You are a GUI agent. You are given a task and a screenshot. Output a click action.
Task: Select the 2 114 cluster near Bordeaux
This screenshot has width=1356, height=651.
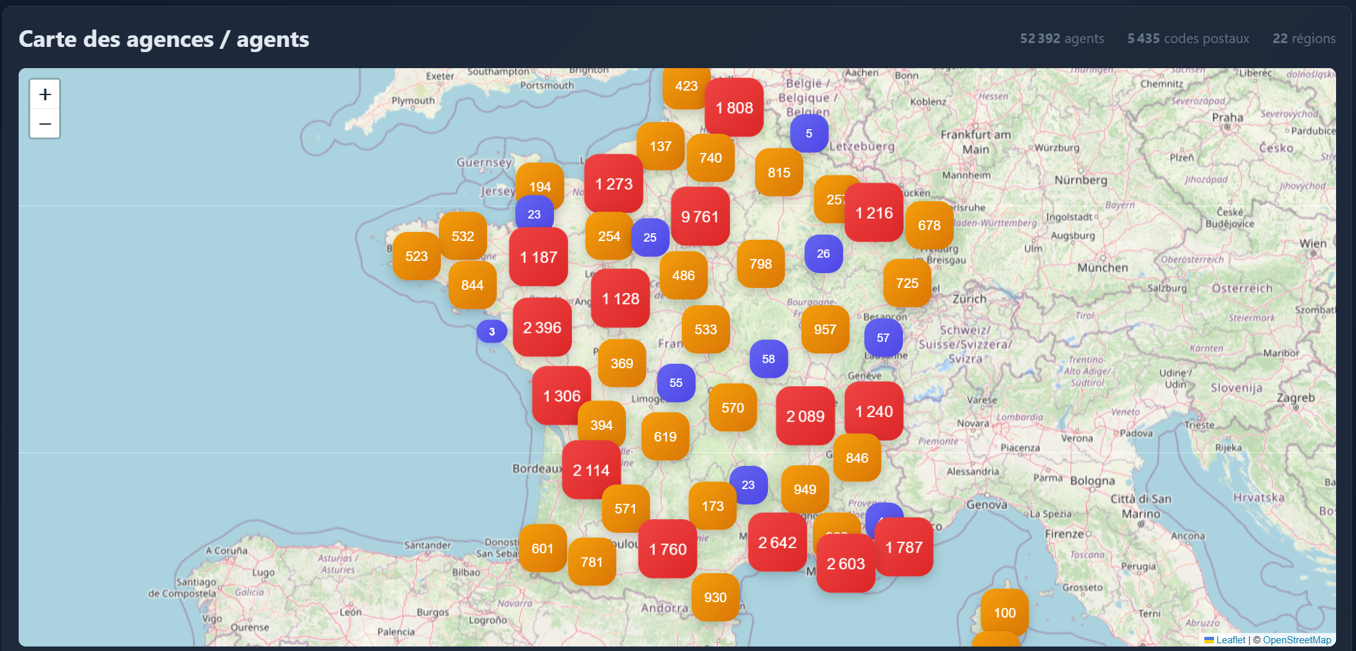tap(591, 470)
